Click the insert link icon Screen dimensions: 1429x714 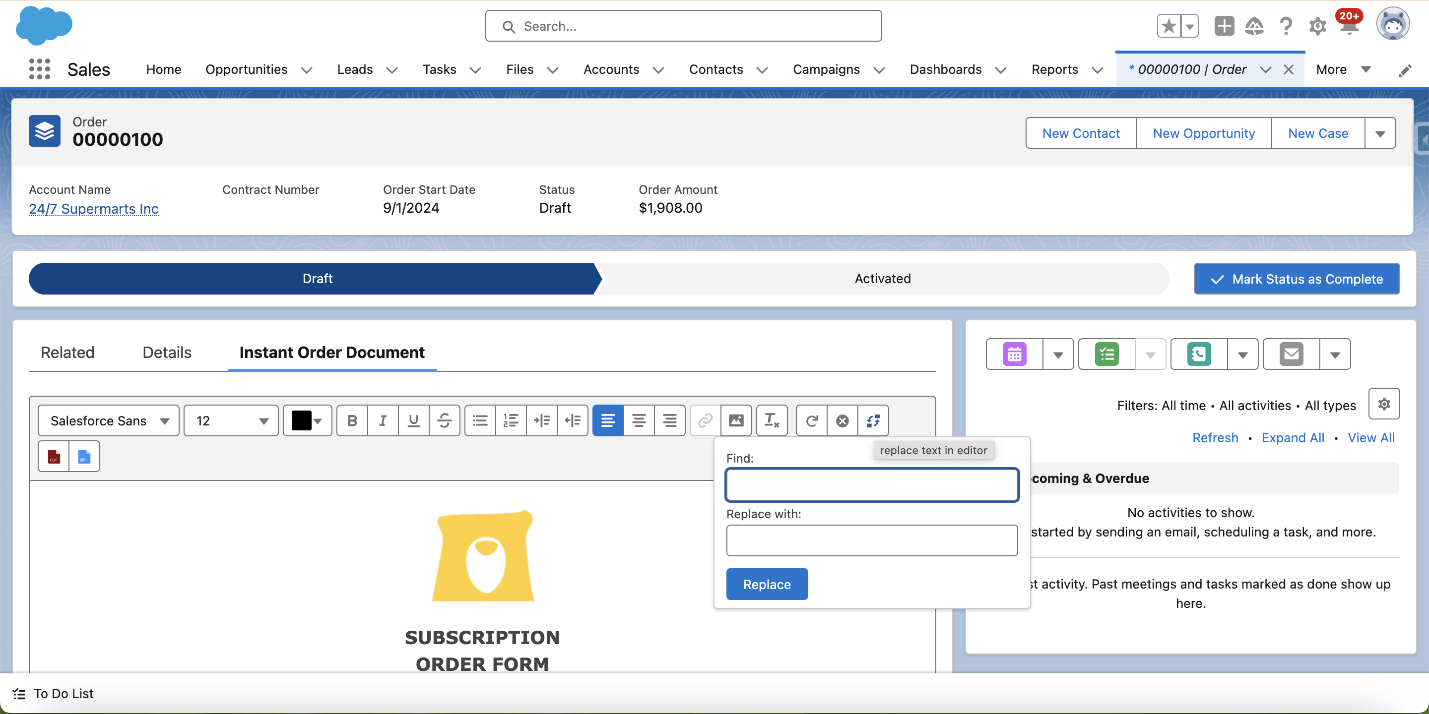[x=705, y=421]
